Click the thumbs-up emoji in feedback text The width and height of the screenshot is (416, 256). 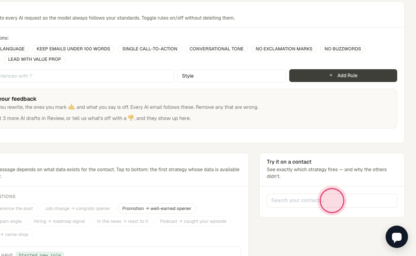(71, 107)
